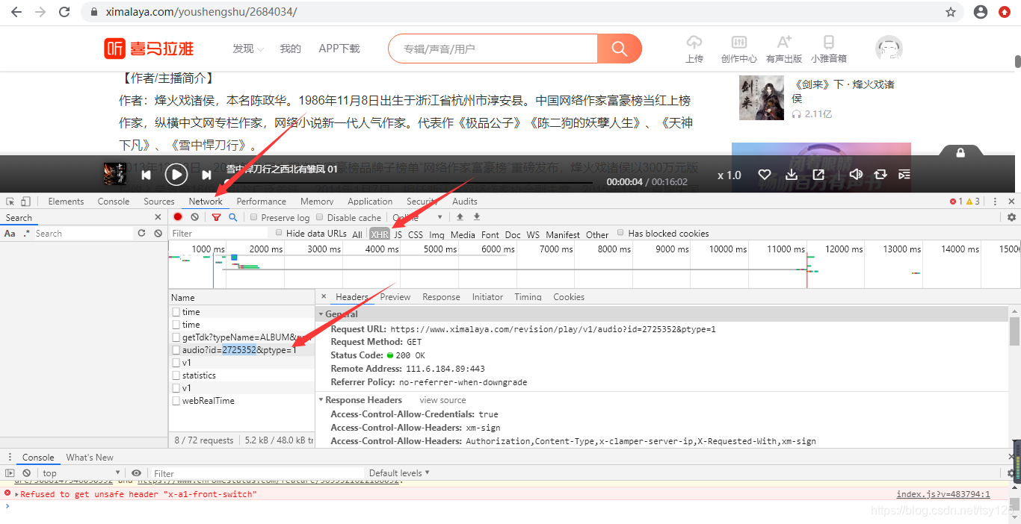Select the audio?id=2725352 request row
The image size is (1021, 524).
click(242, 350)
